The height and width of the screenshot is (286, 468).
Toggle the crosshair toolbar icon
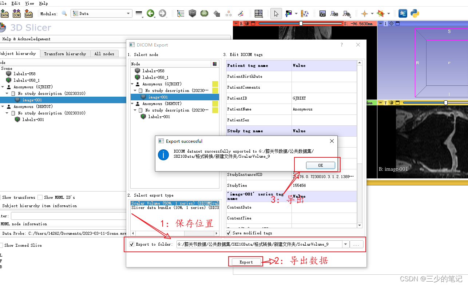click(x=364, y=14)
